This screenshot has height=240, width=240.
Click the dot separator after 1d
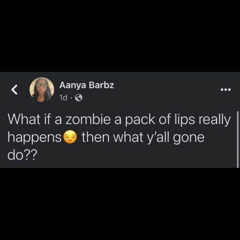[x=71, y=98]
